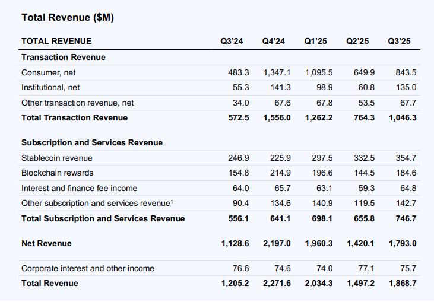Click footnote superscript on Other subscription revenue
Viewport: 434px width, 302px height.
pos(172,202)
